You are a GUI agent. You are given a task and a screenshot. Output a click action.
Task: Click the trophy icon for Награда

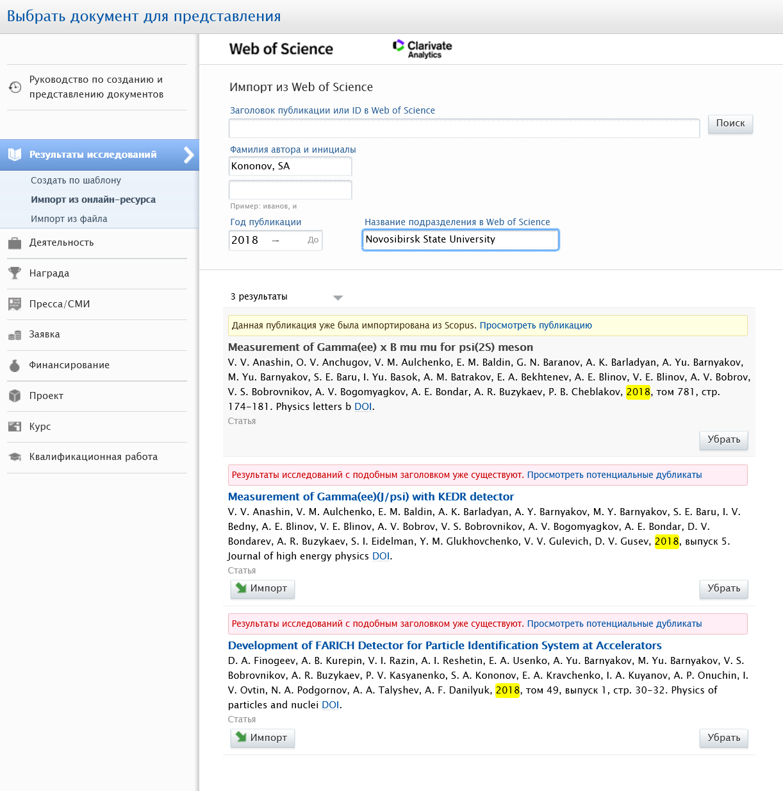[x=15, y=273]
